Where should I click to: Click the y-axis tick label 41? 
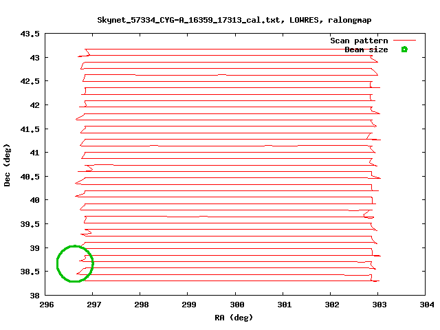pyautogui.click(x=35, y=153)
